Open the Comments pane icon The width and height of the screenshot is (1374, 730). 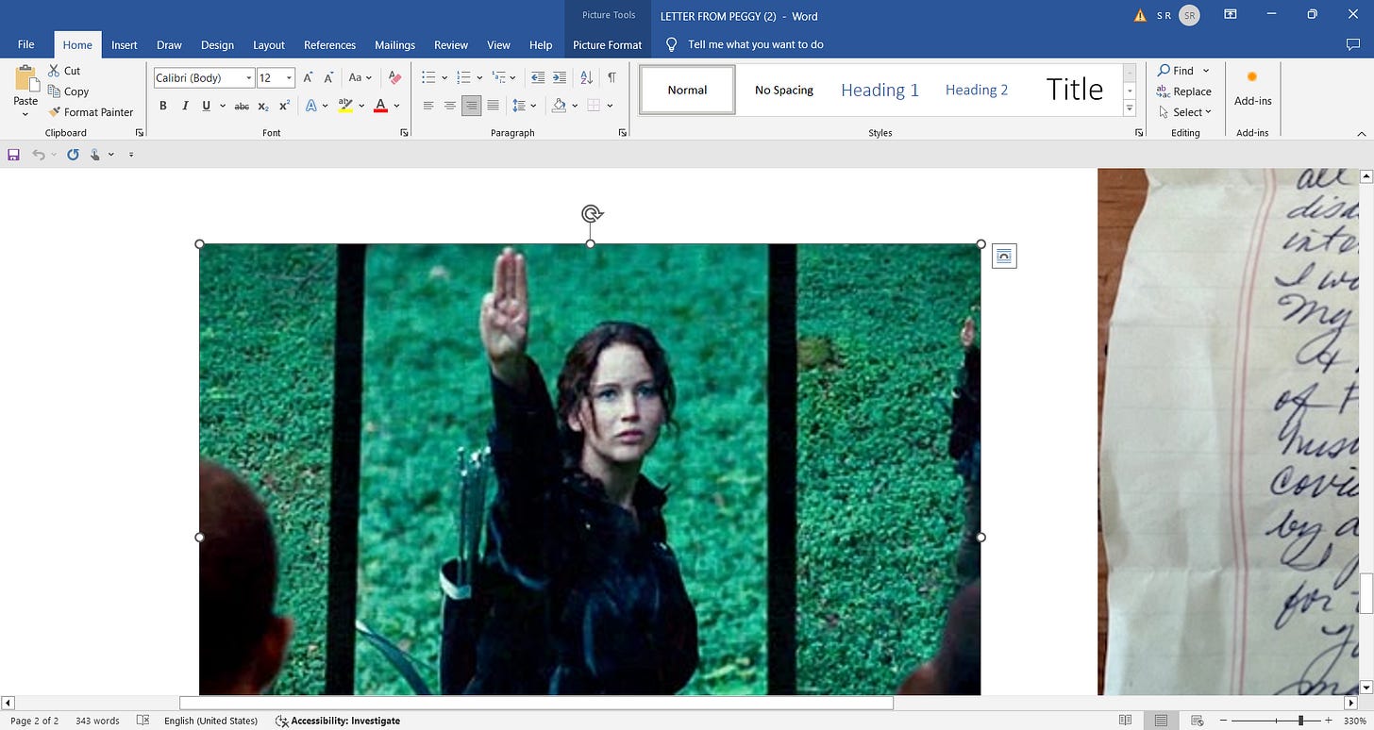click(1352, 44)
